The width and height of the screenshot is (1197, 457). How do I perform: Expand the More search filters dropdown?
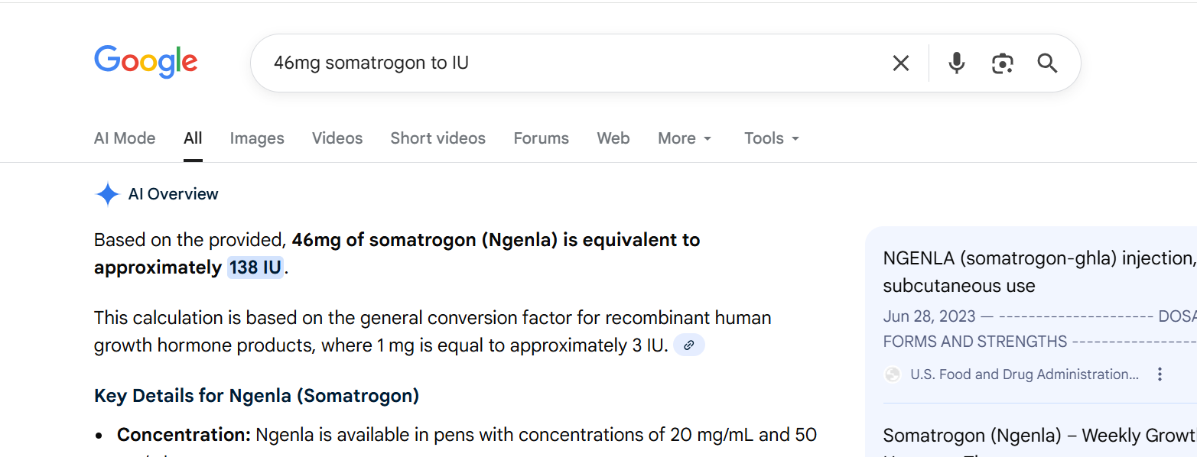[685, 138]
